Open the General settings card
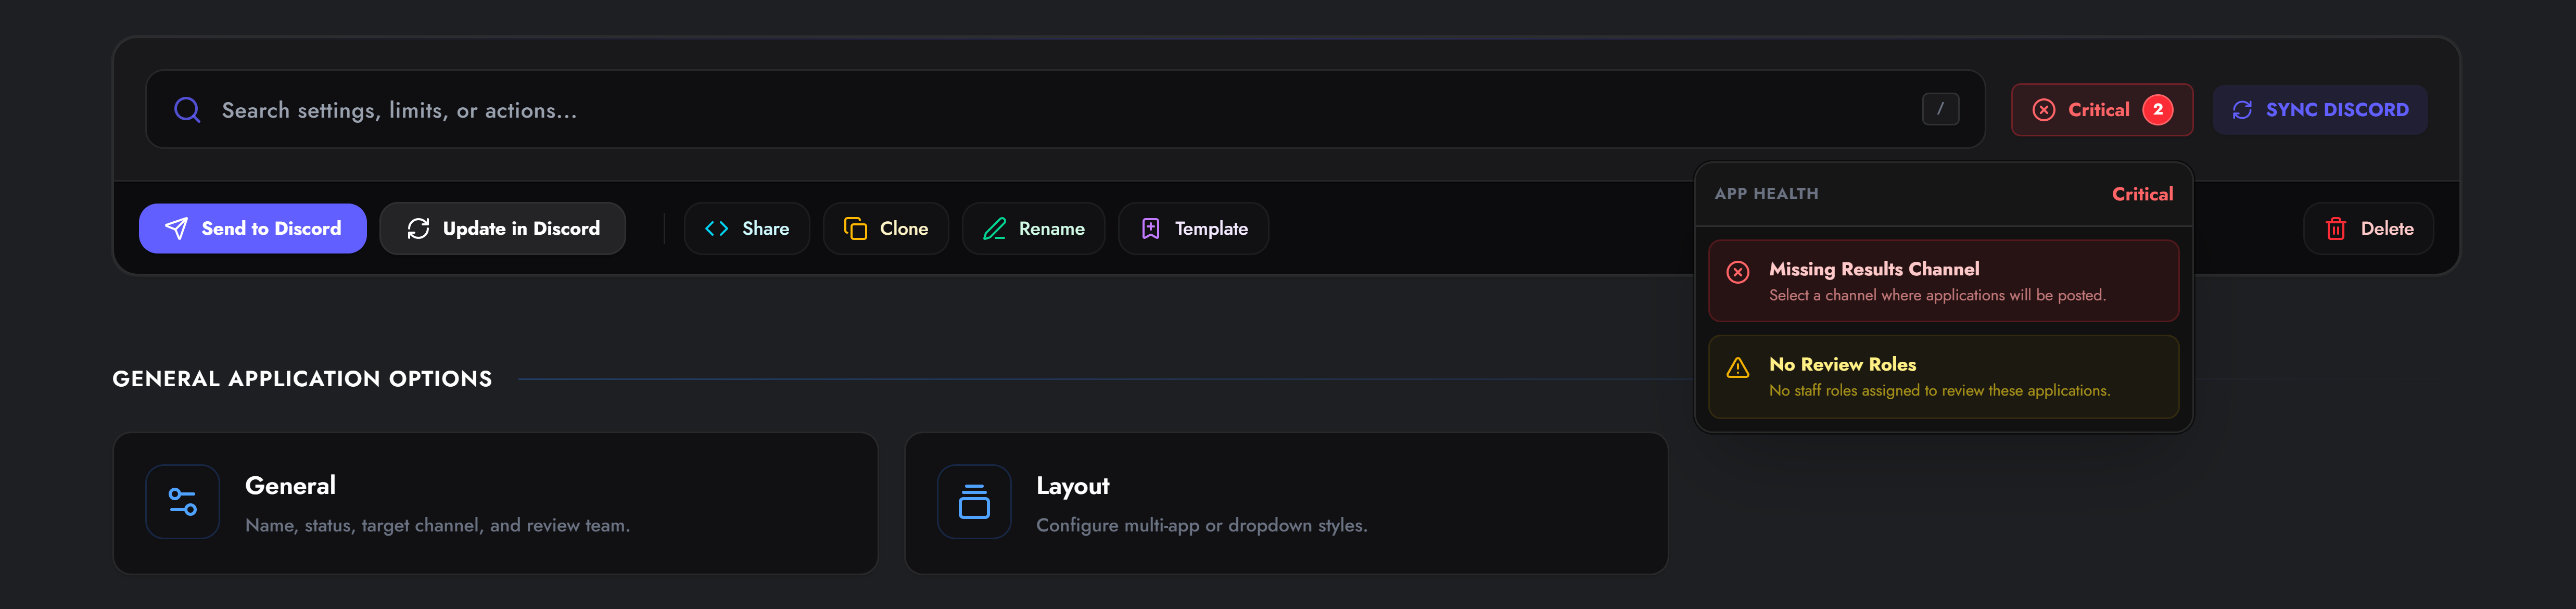Screen dimensions: 2576x609 495,503
